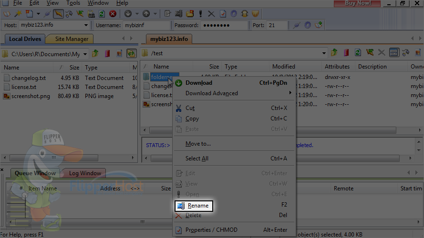Image resolution: width=424 pixels, height=238 pixels.
Task: Toggle the remote pane list view button
Action: point(394,52)
